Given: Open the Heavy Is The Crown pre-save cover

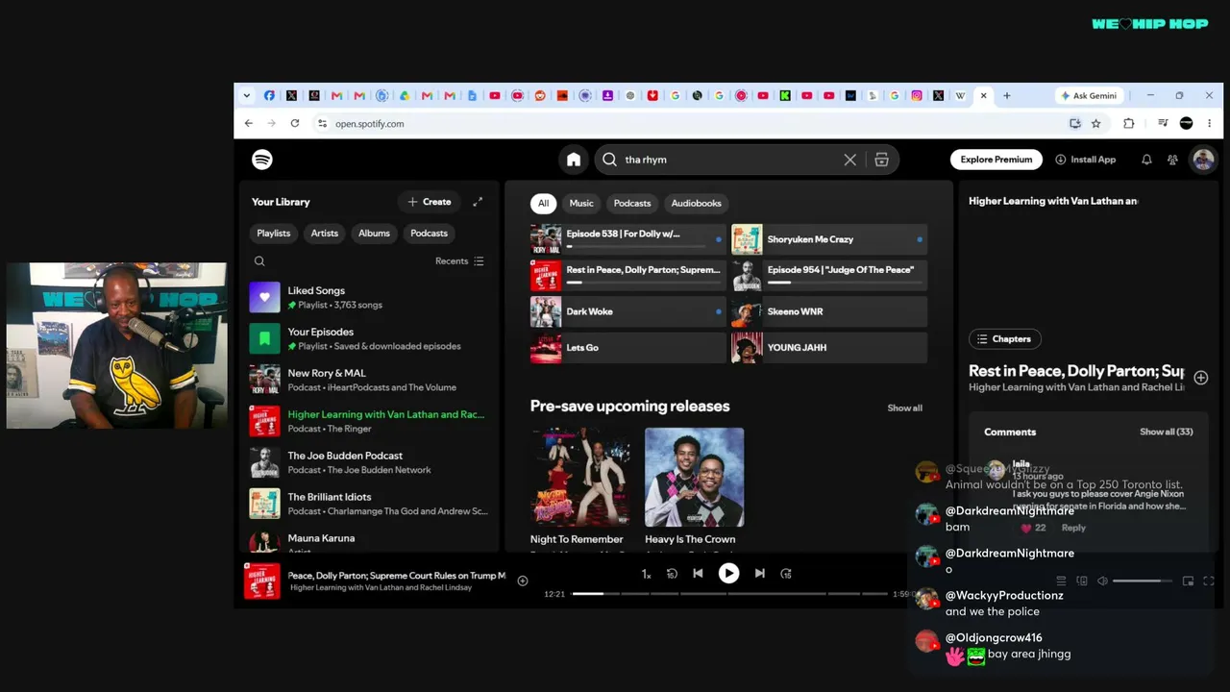Looking at the screenshot, I should point(694,478).
